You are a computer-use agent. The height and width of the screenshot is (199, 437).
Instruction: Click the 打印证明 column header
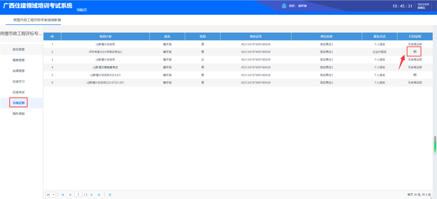tap(415, 36)
